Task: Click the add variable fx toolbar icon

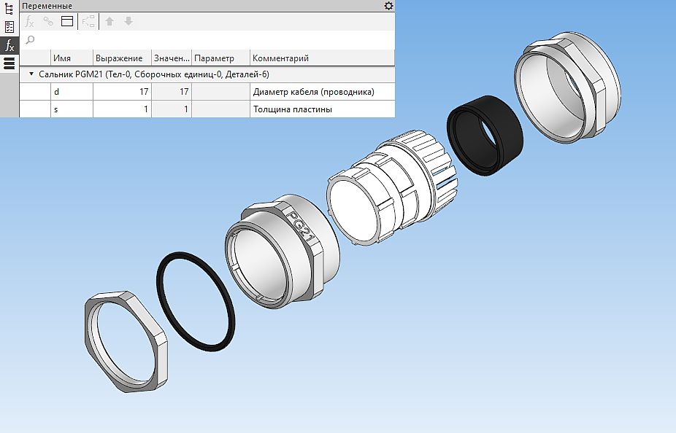Action: [x=30, y=22]
